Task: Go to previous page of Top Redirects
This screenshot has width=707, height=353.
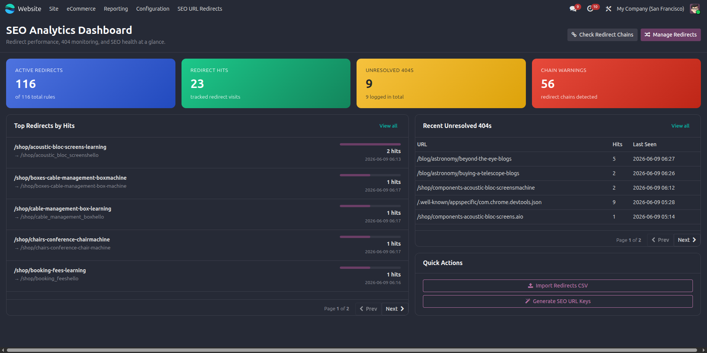Action: (x=368, y=309)
